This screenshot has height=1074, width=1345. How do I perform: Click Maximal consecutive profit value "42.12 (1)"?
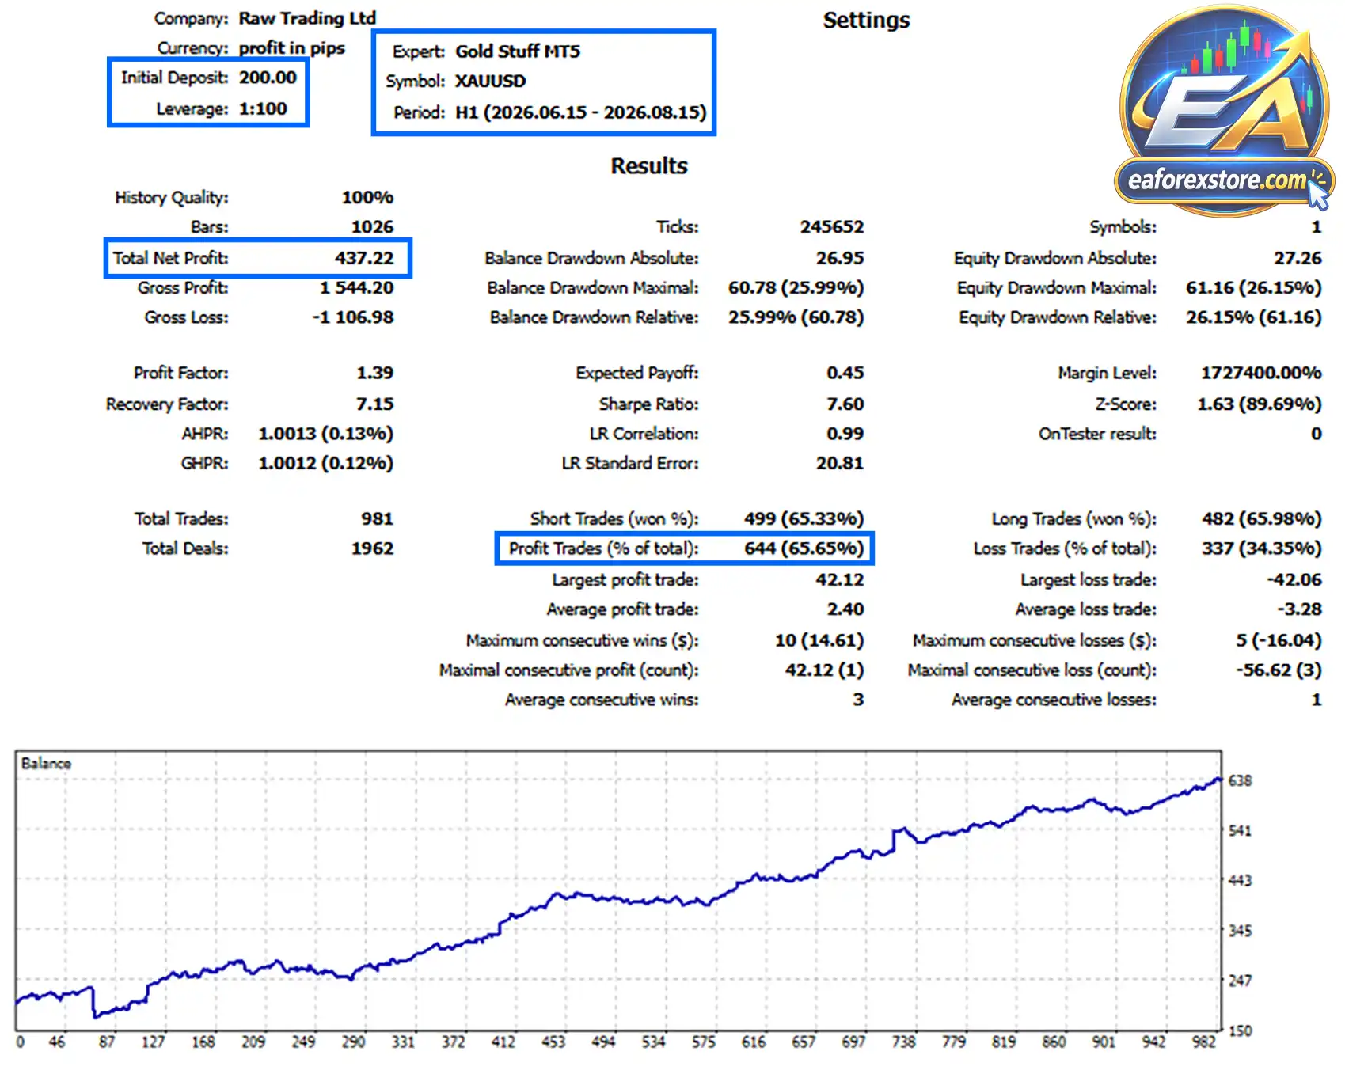pyautogui.click(x=824, y=670)
